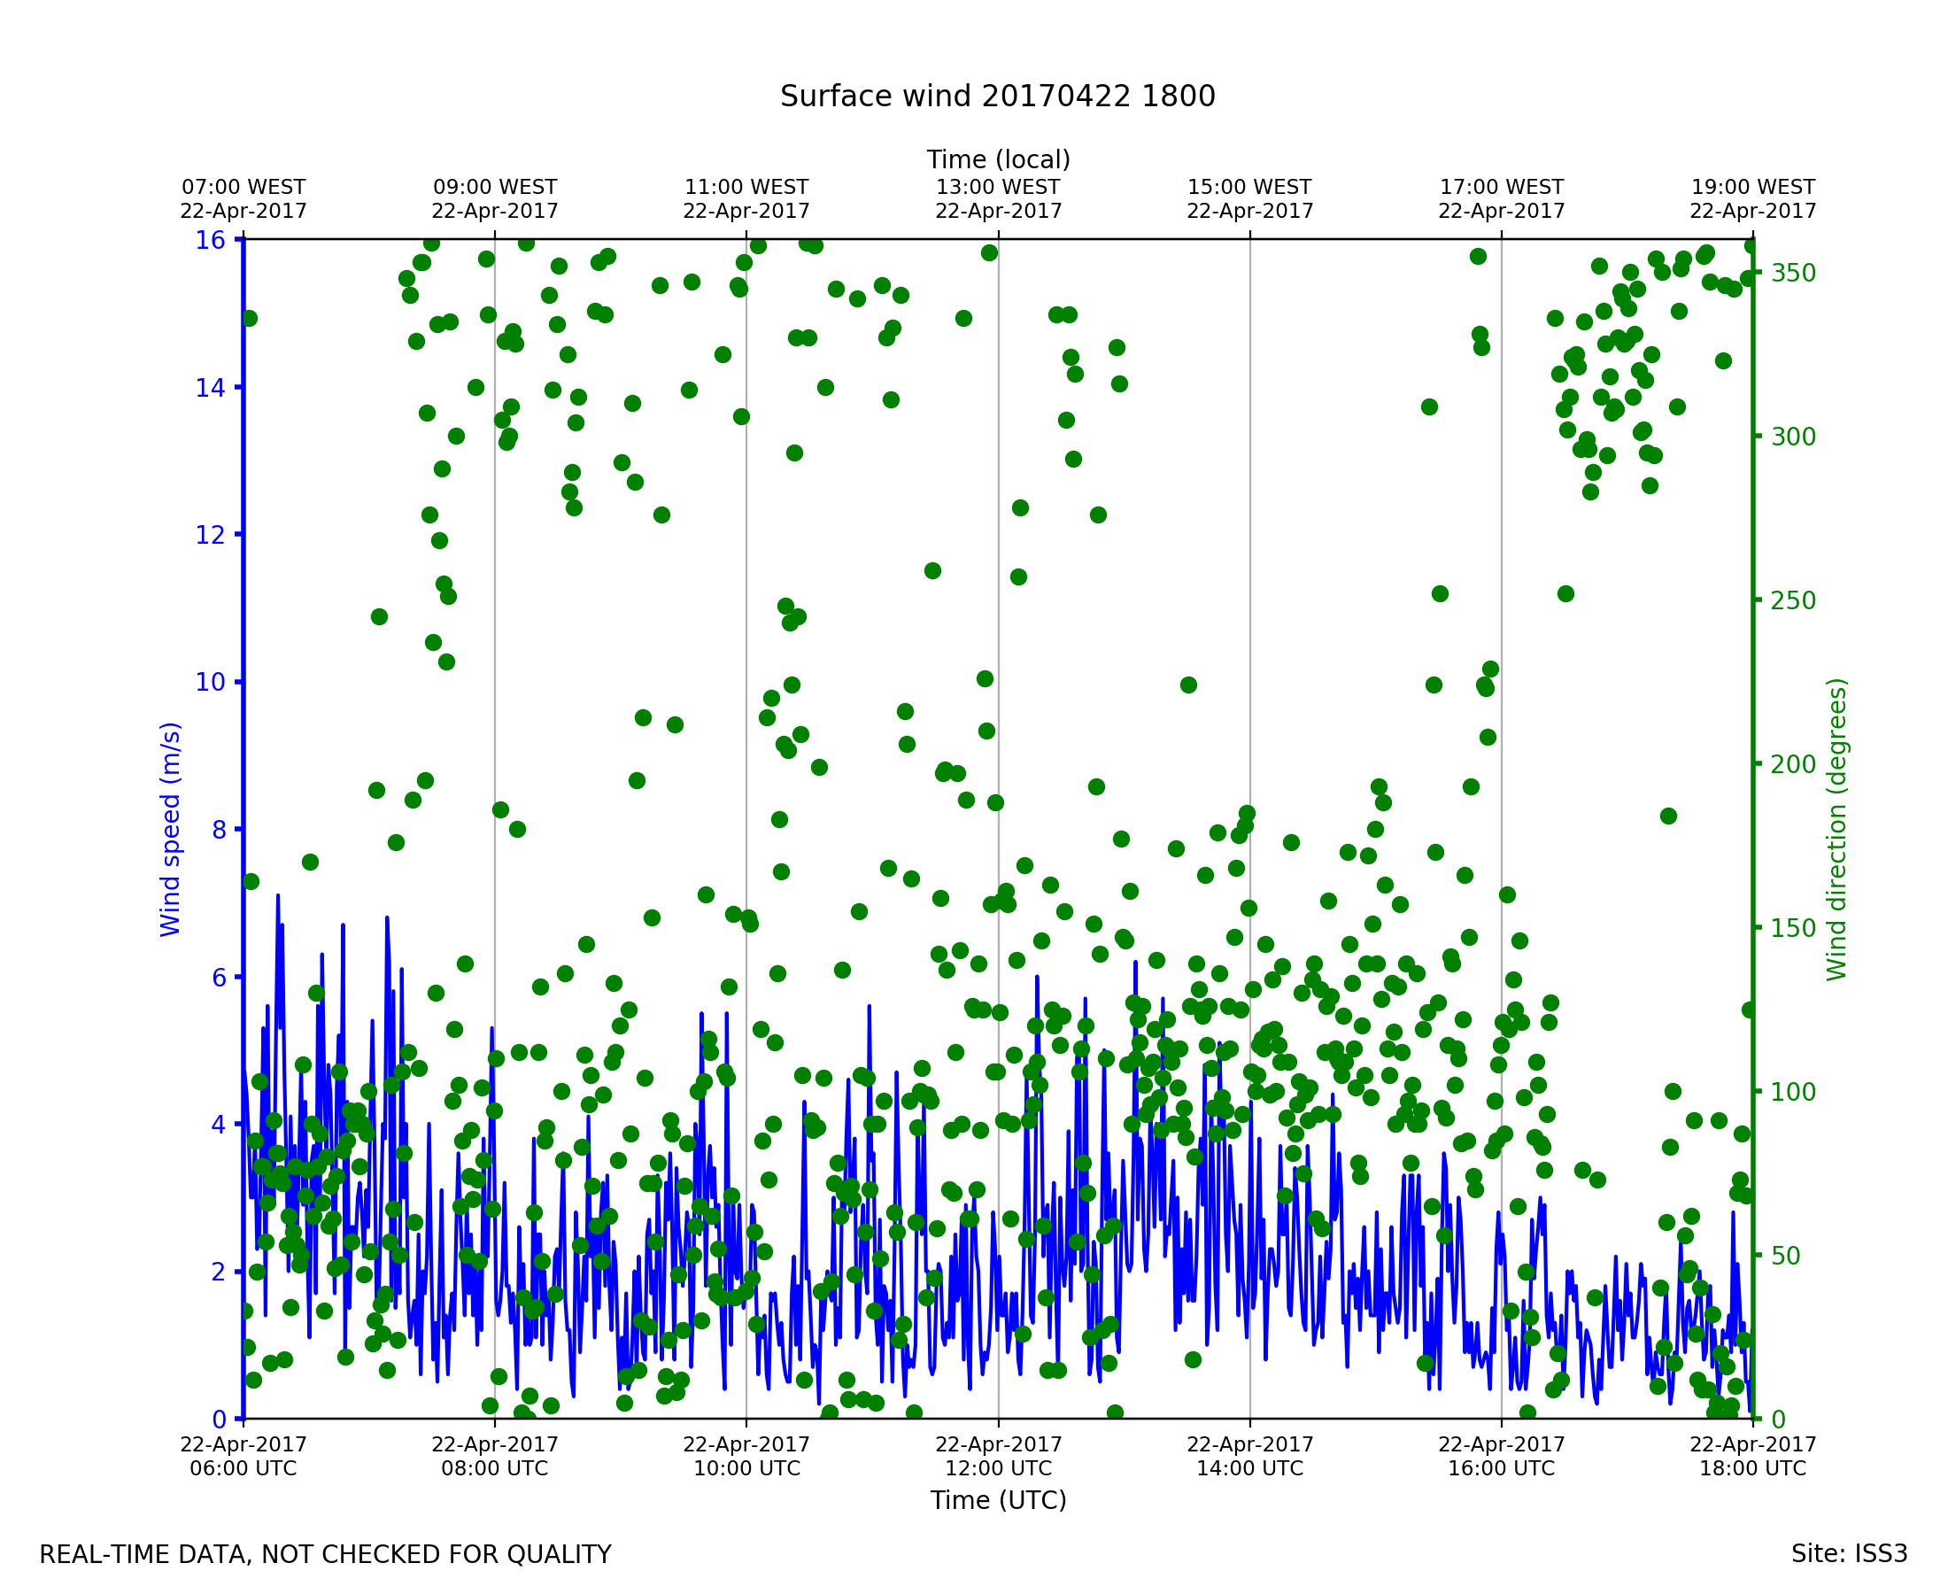Click the '13:00 WEST' top tick label

click(x=998, y=188)
